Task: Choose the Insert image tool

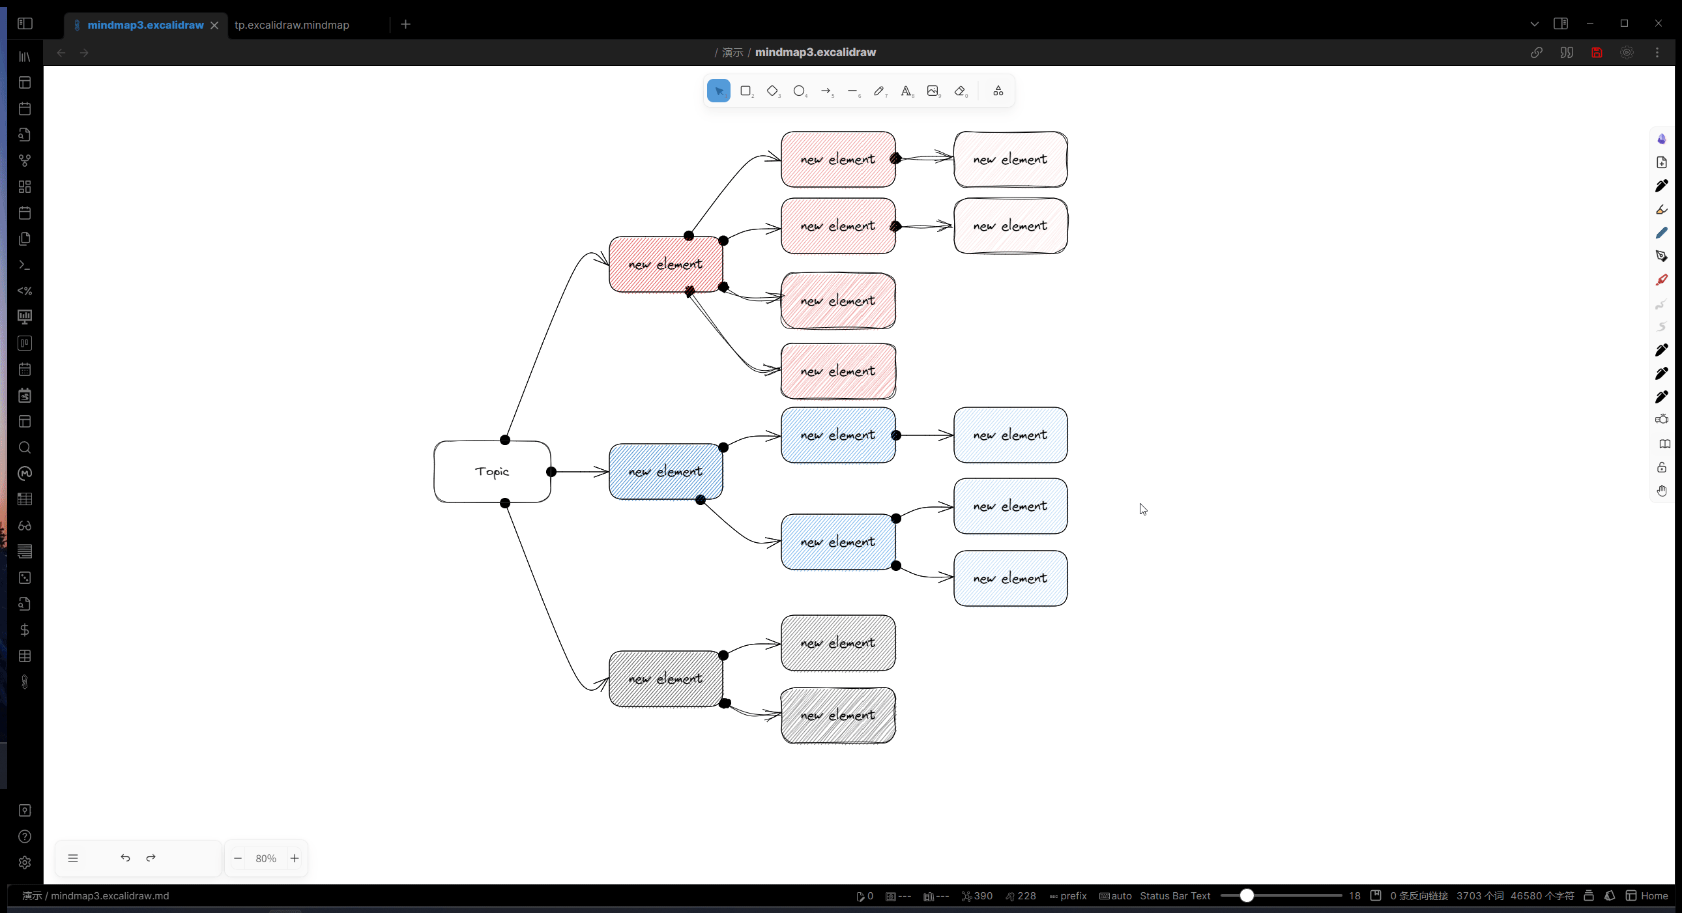Action: pos(933,91)
